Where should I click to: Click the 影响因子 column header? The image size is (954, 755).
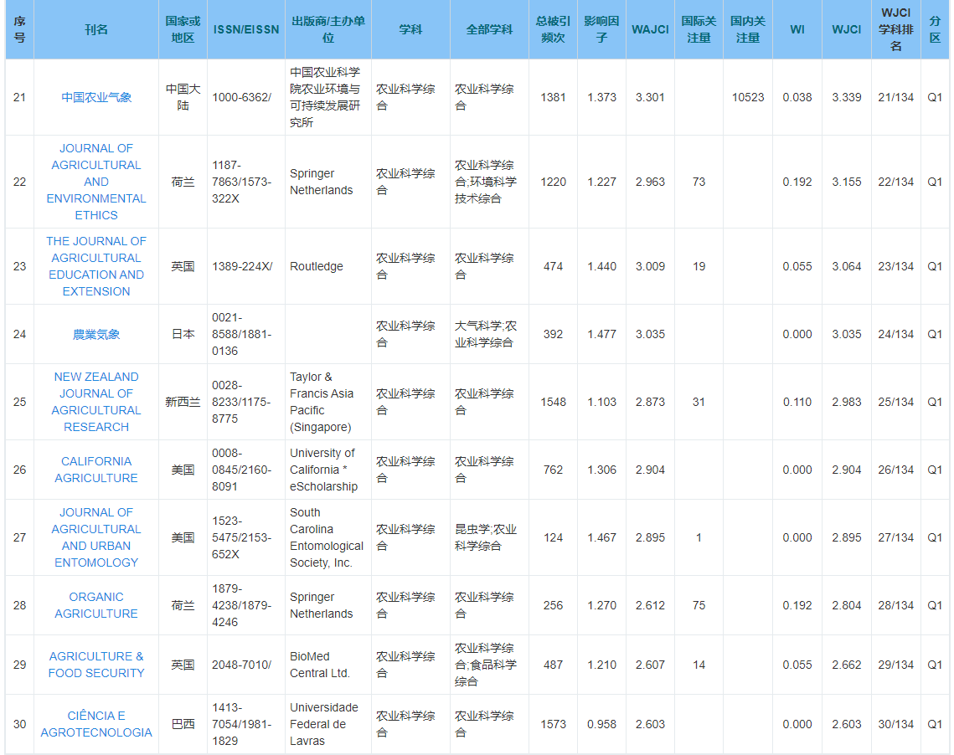click(601, 29)
